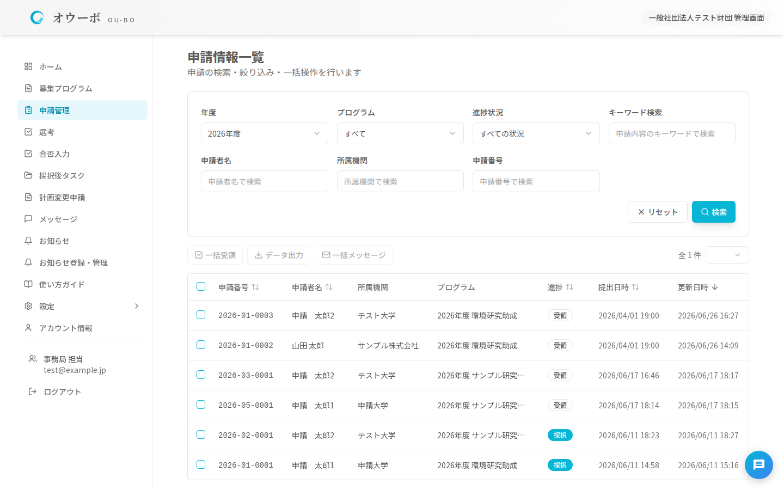Viewport: 784px width, 490px height.
Task: Click the 検索 search button
Action: (714, 212)
